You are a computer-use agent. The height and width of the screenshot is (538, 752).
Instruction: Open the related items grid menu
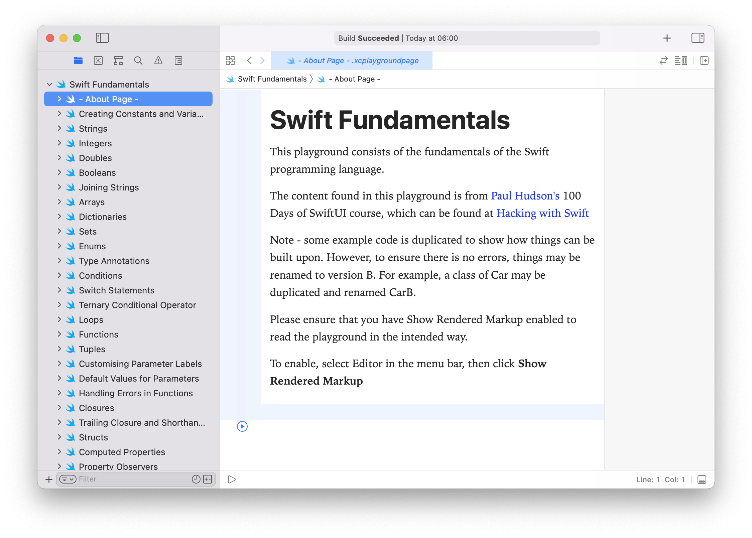230,60
